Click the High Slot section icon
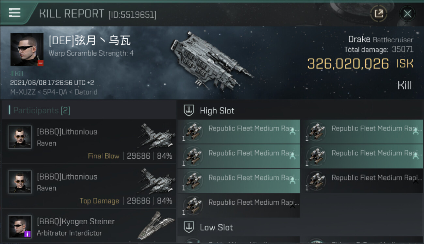 tap(189, 111)
